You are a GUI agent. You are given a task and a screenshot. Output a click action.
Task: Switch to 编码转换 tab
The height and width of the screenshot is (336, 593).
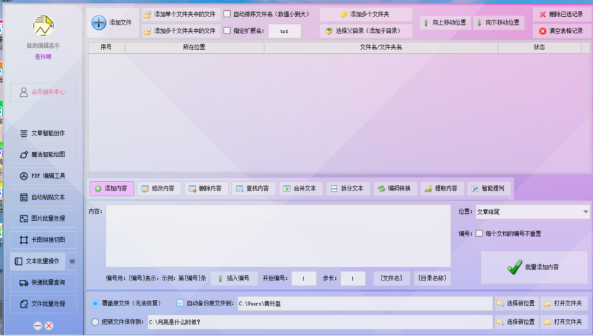click(395, 188)
